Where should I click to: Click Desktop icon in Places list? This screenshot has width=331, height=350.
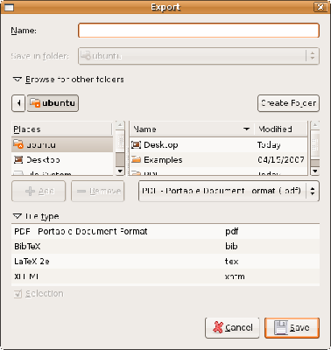[18, 159]
